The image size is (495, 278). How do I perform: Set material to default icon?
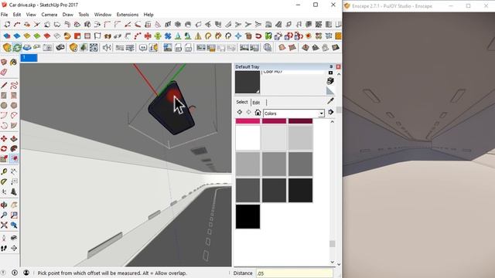coord(330,91)
